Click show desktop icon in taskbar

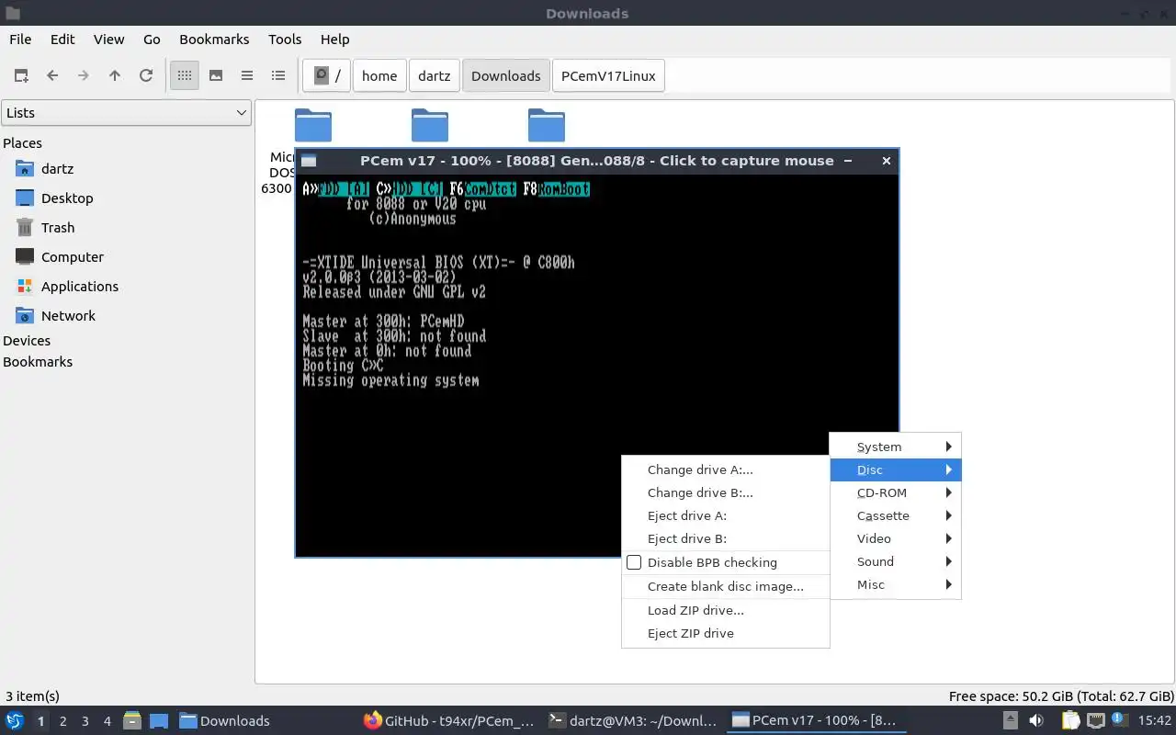click(158, 720)
